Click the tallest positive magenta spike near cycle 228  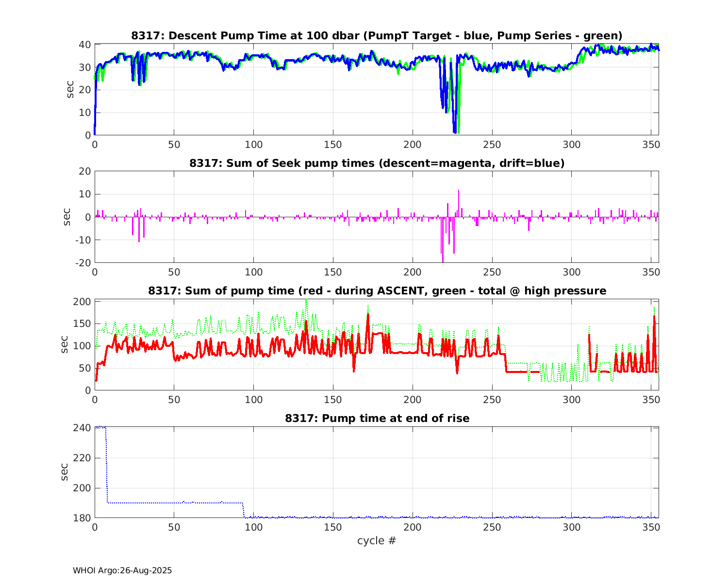[x=458, y=191]
